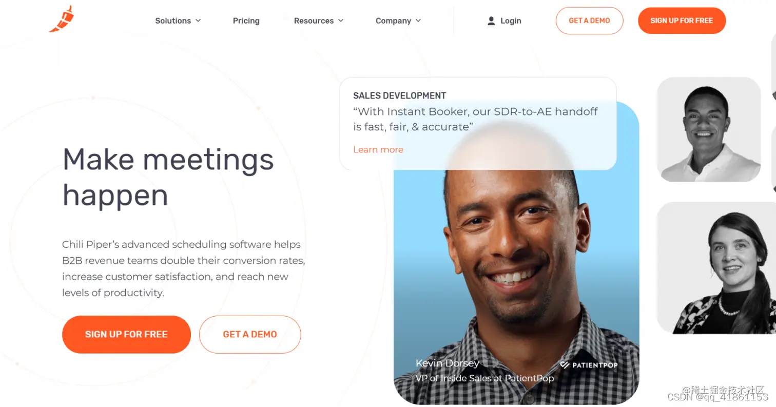This screenshot has height=407, width=776.
Task: Click the PatientPop logo on photo
Action: pyautogui.click(x=589, y=365)
